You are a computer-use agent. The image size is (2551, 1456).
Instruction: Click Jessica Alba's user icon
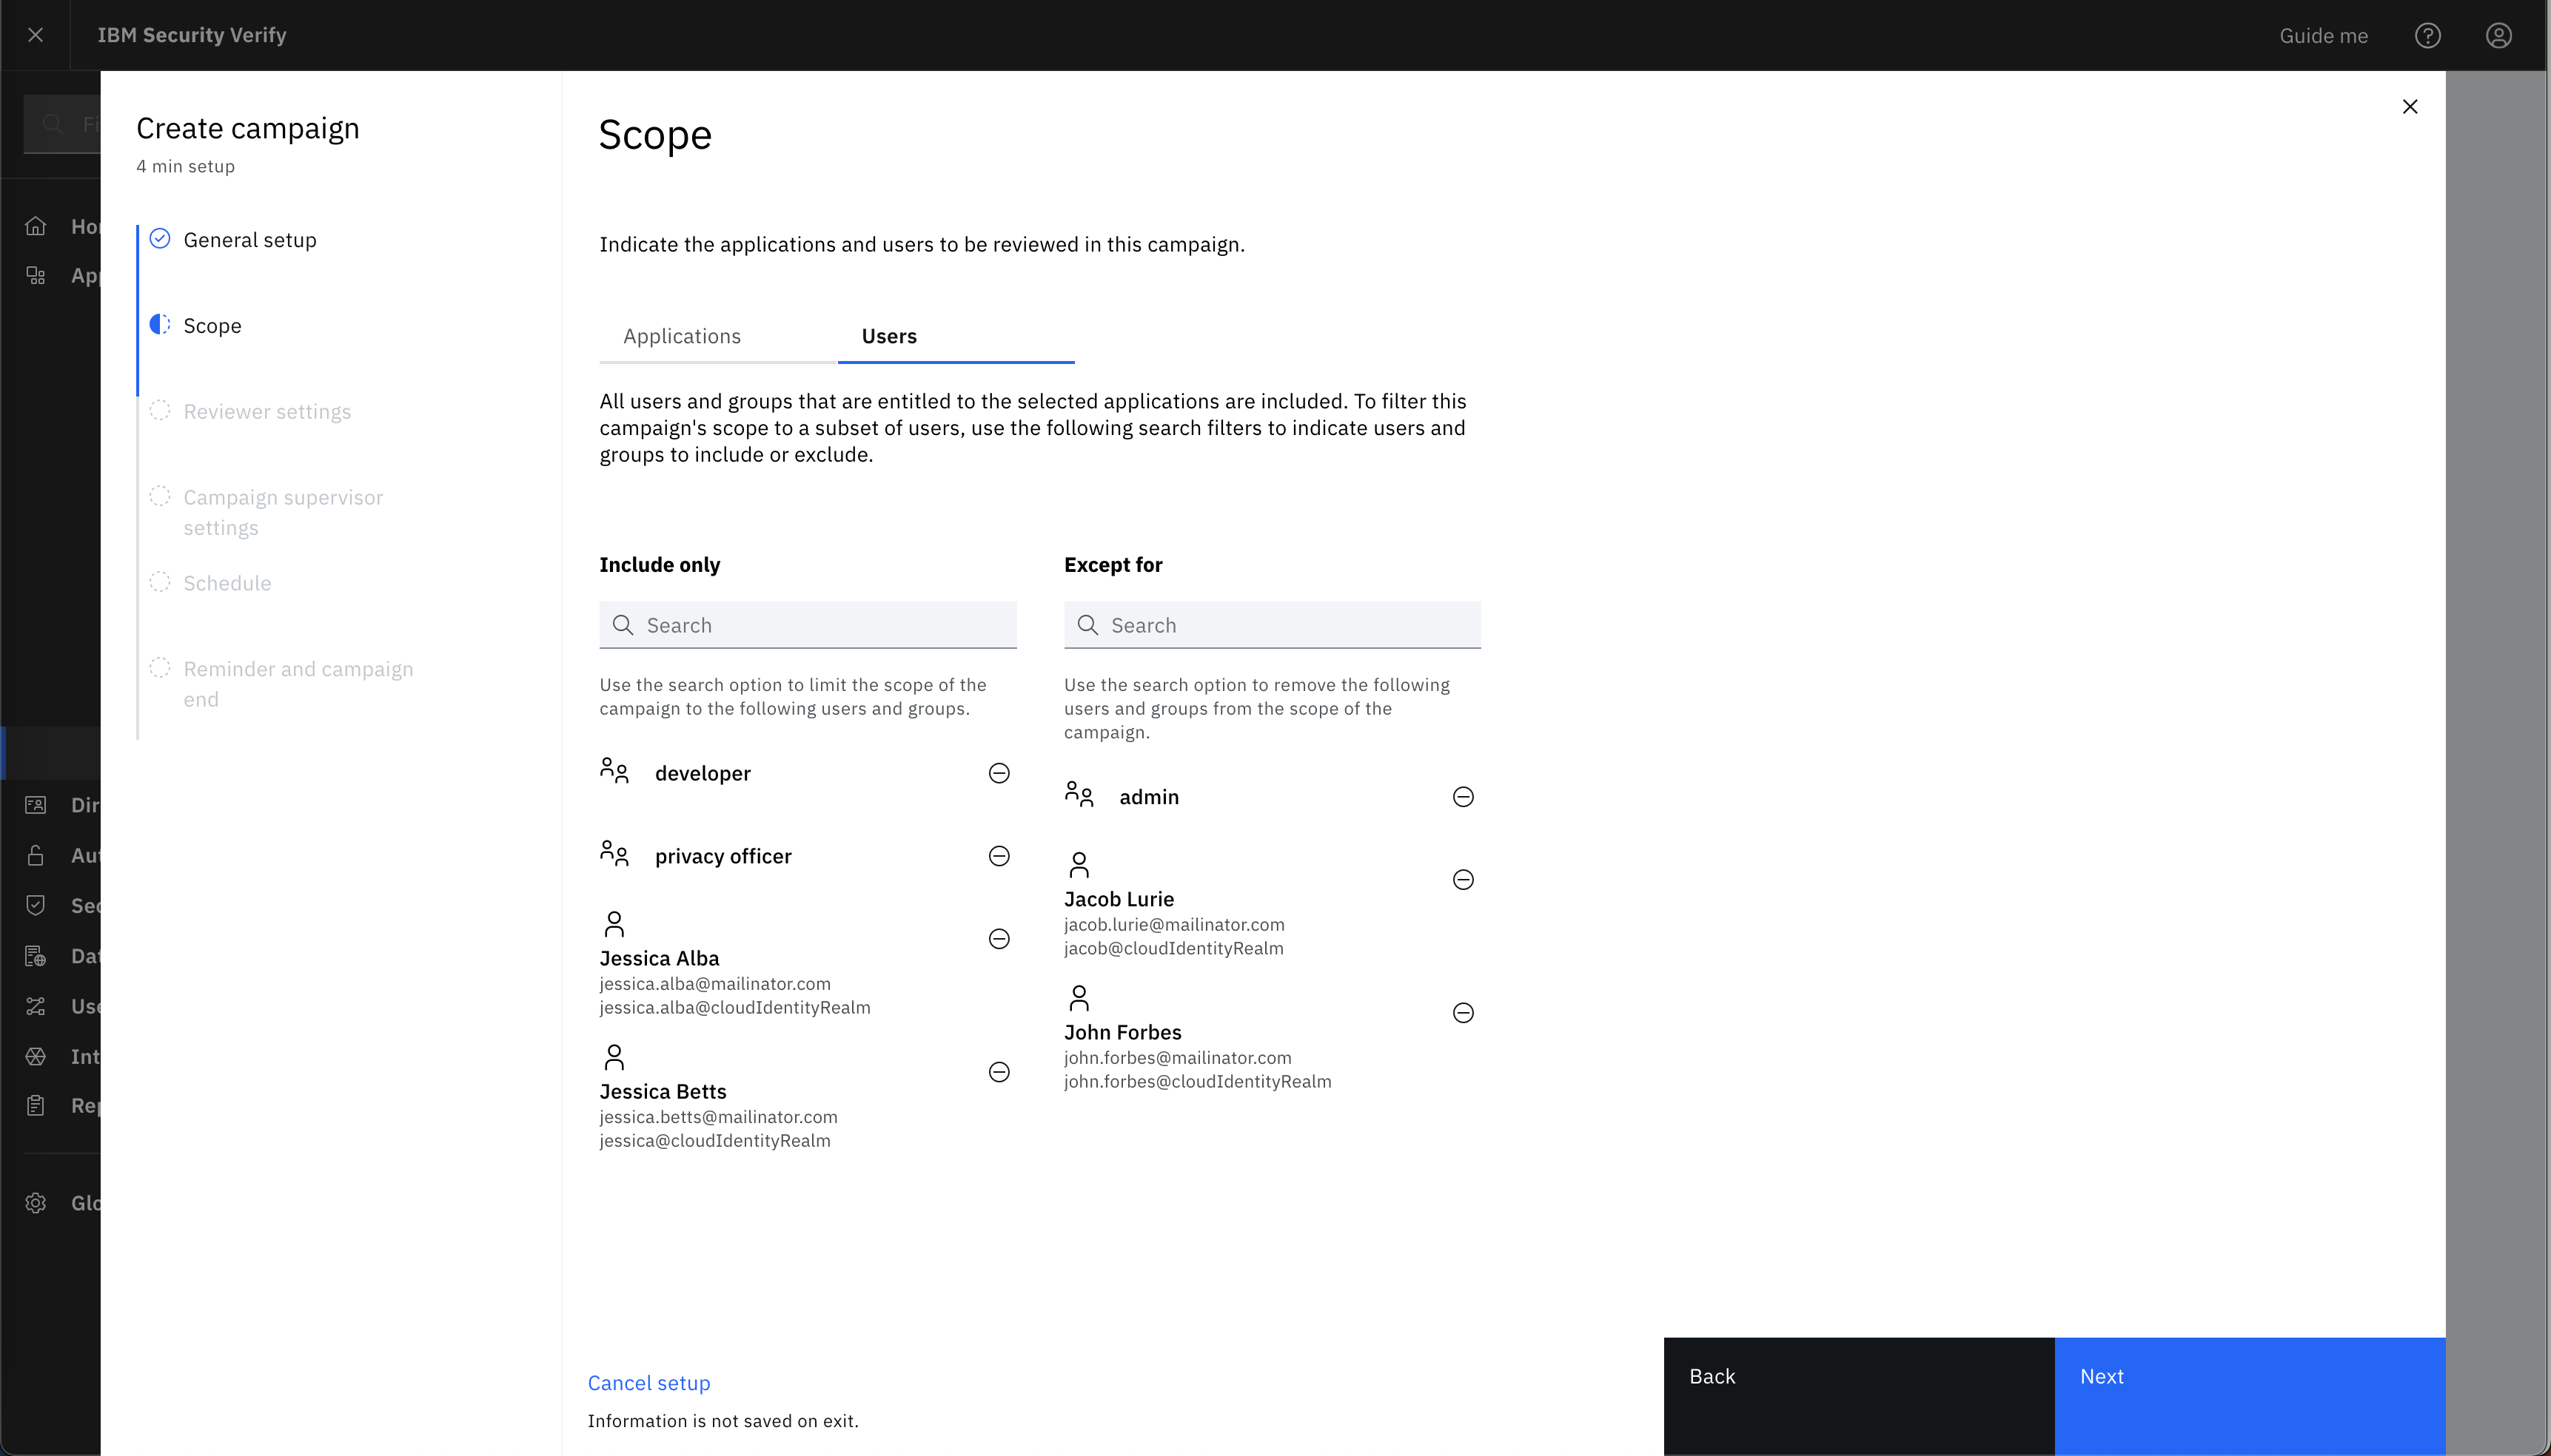click(x=614, y=923)
